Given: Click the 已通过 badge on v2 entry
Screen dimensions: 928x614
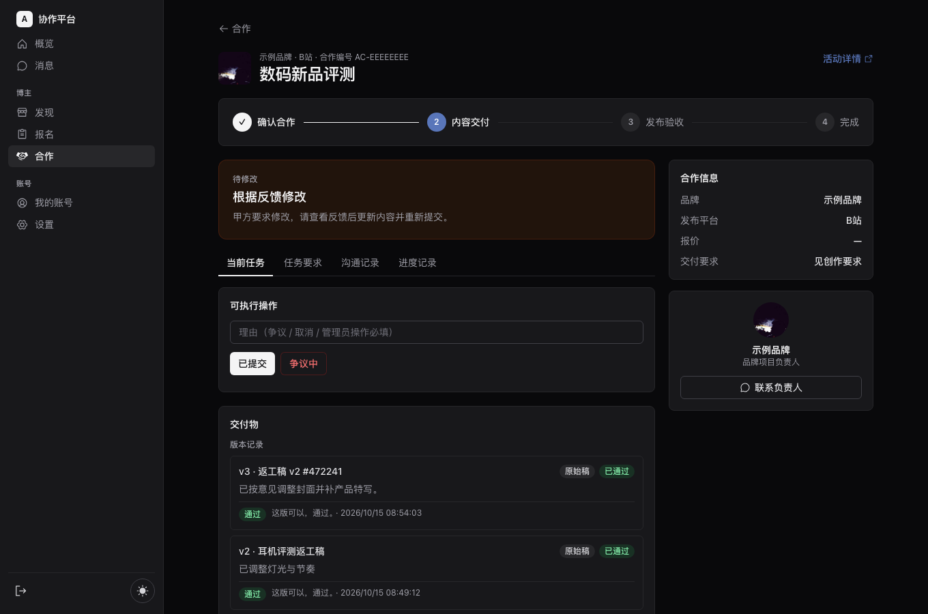Looking at the screenshot, I should pyautogui.click(x=617, y=551).
